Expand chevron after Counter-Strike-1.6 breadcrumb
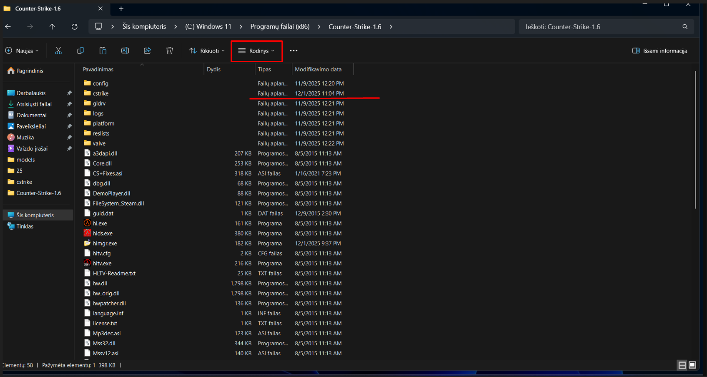 (x=391, y=26)
